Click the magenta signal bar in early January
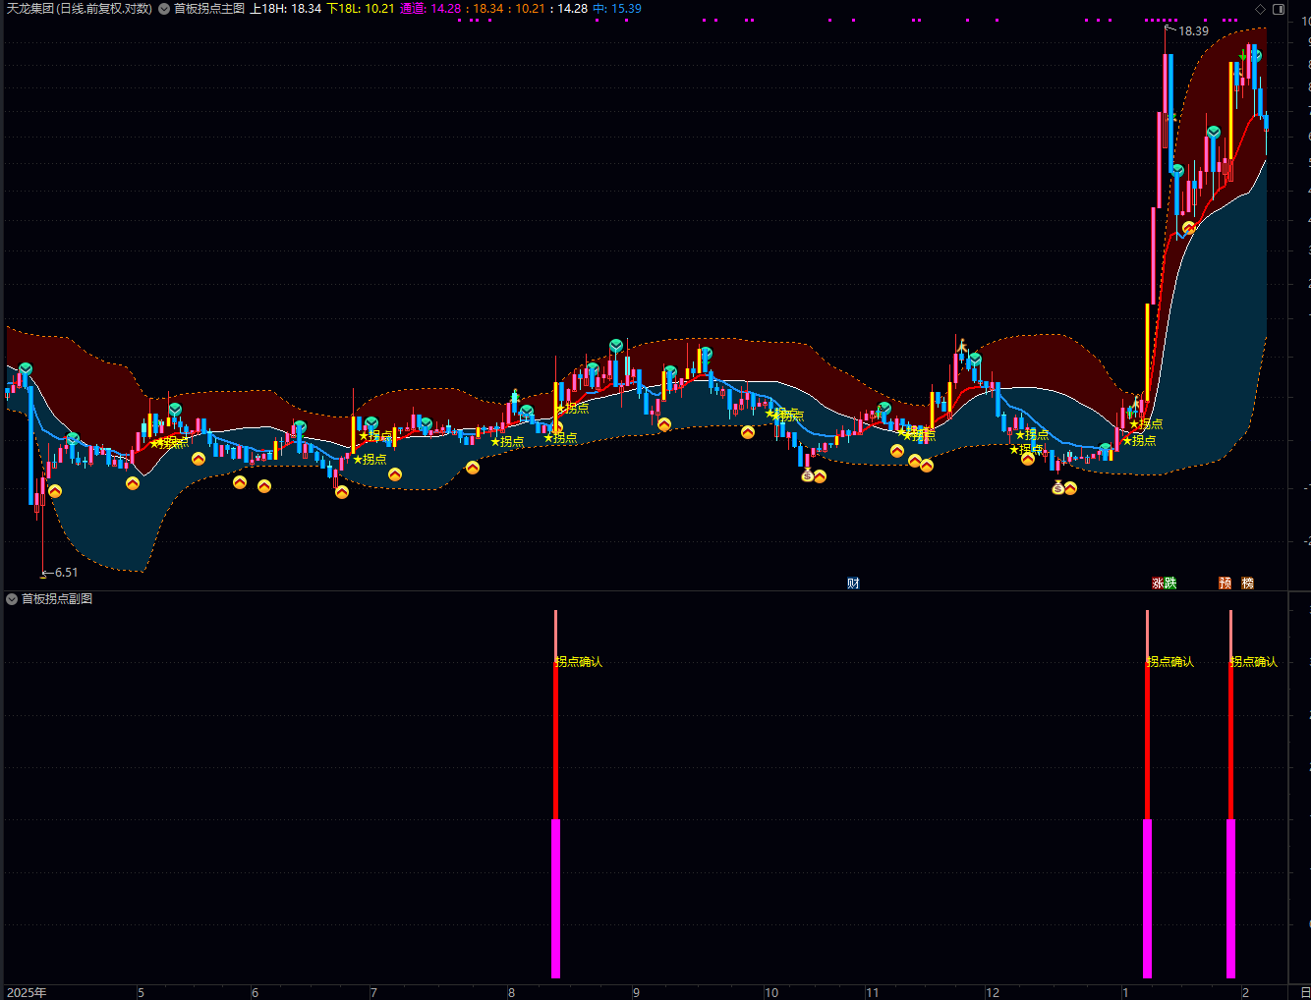1311x1000 pixels. point(1147,898)
